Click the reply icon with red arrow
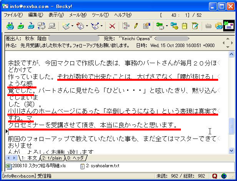 pos(80,26)
